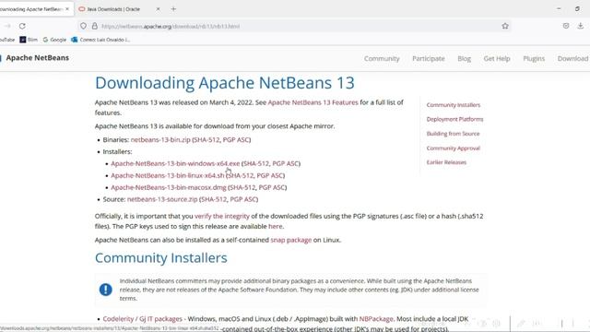The image size is (590, 332).
Task: Download Apache-NetBeans-13-bin-linux-x64.sh installer
Action: point(168,175)
